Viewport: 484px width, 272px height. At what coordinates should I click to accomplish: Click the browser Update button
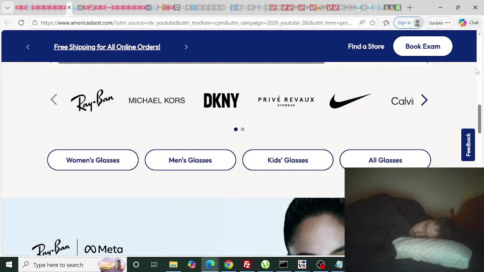(439, 23)
